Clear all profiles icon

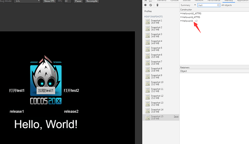pyautogui.click(x=150, y=5)
